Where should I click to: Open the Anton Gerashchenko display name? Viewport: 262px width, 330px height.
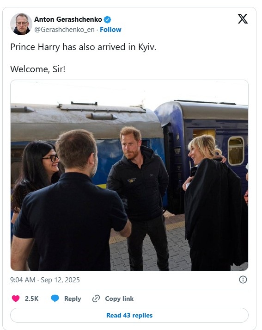(x=68, y=19)
